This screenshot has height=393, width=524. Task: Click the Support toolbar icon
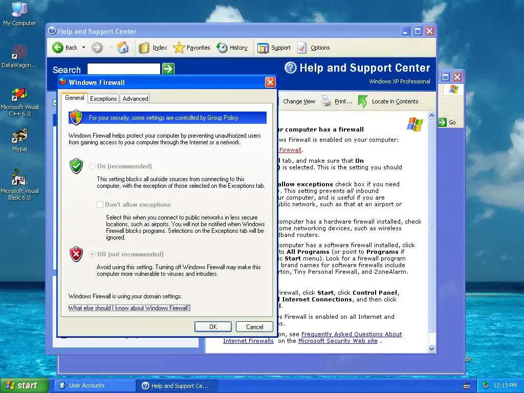point(263,48)
